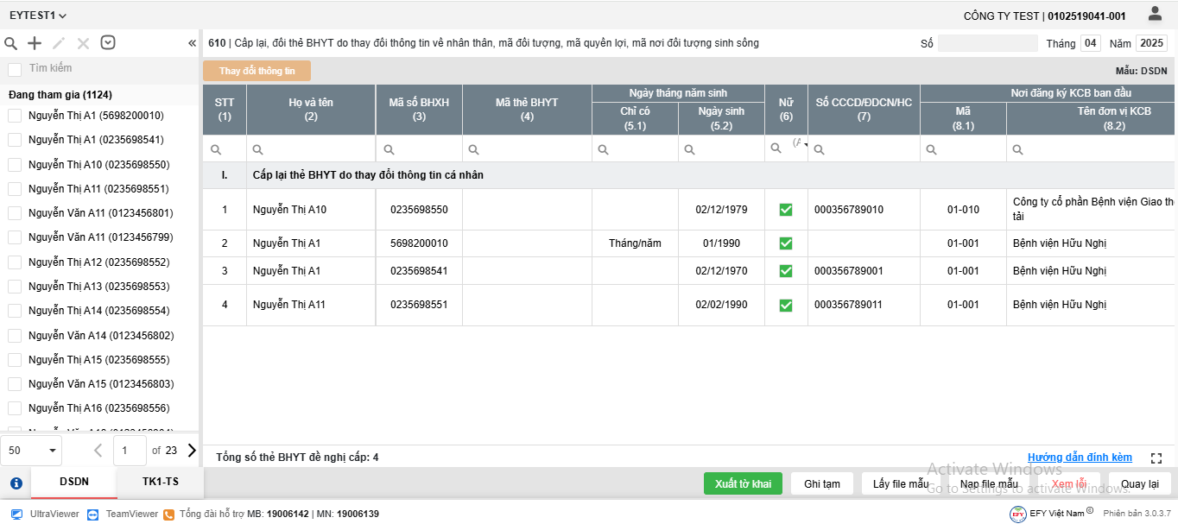Screen dimensions: 1178x524
Task: Switch to the TK1-TS tab
Action: click(161, 482)
